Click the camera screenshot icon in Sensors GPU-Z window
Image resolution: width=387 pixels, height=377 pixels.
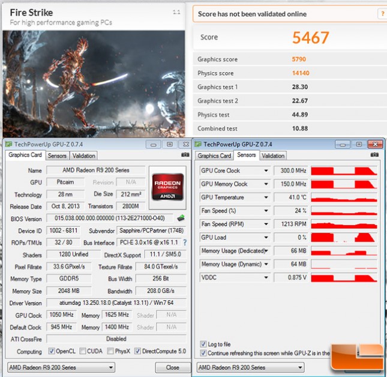pyautogui.click(x=374, y=155)
